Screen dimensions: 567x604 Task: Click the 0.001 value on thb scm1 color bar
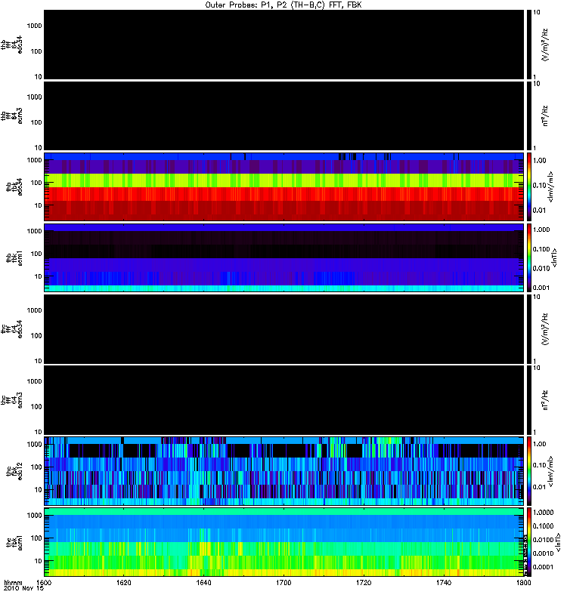click(x=541, y=288)
